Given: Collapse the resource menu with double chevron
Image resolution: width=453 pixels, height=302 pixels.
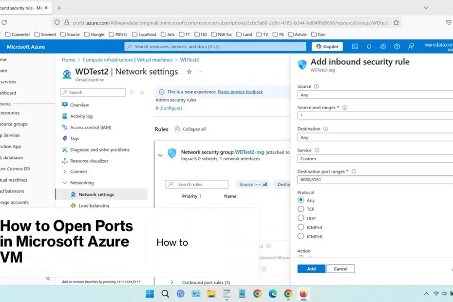Looking at the screenshot, I should [142, 93].
